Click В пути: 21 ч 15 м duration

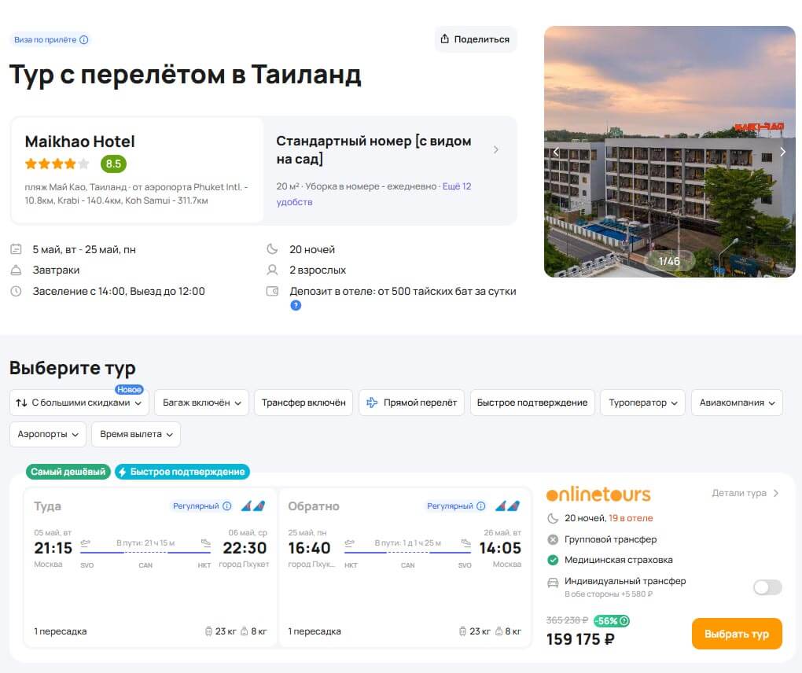pyautogui.click(x=145, y=543)
